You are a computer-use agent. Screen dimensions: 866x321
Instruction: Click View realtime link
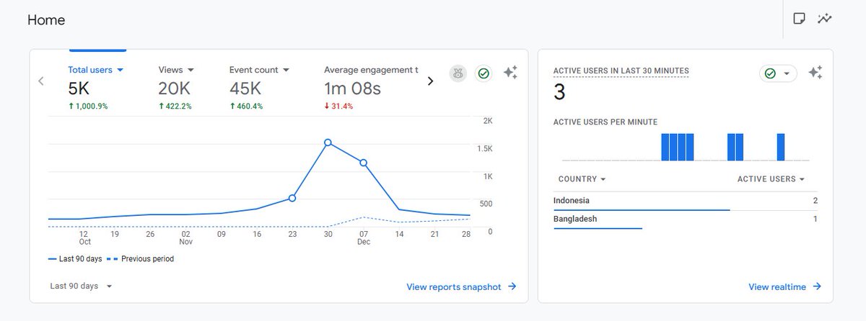click(784, 286)
